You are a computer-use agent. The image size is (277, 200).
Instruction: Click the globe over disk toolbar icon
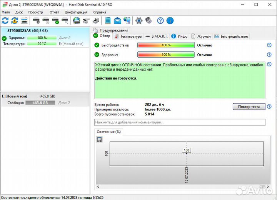coord(77,21)
